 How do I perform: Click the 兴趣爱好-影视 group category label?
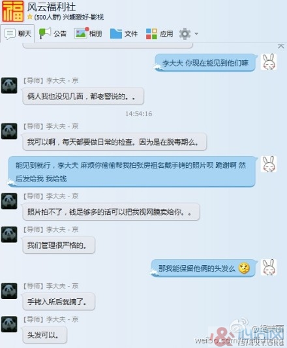83,17
